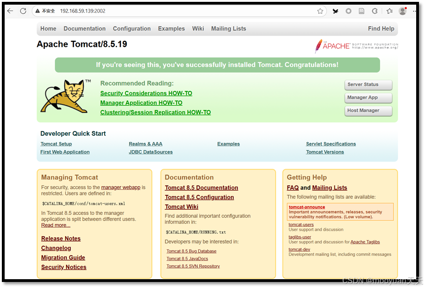Open the top-bar Mailing Lists nav item
This screenshot has height=288, width=425.
(229, 29)
